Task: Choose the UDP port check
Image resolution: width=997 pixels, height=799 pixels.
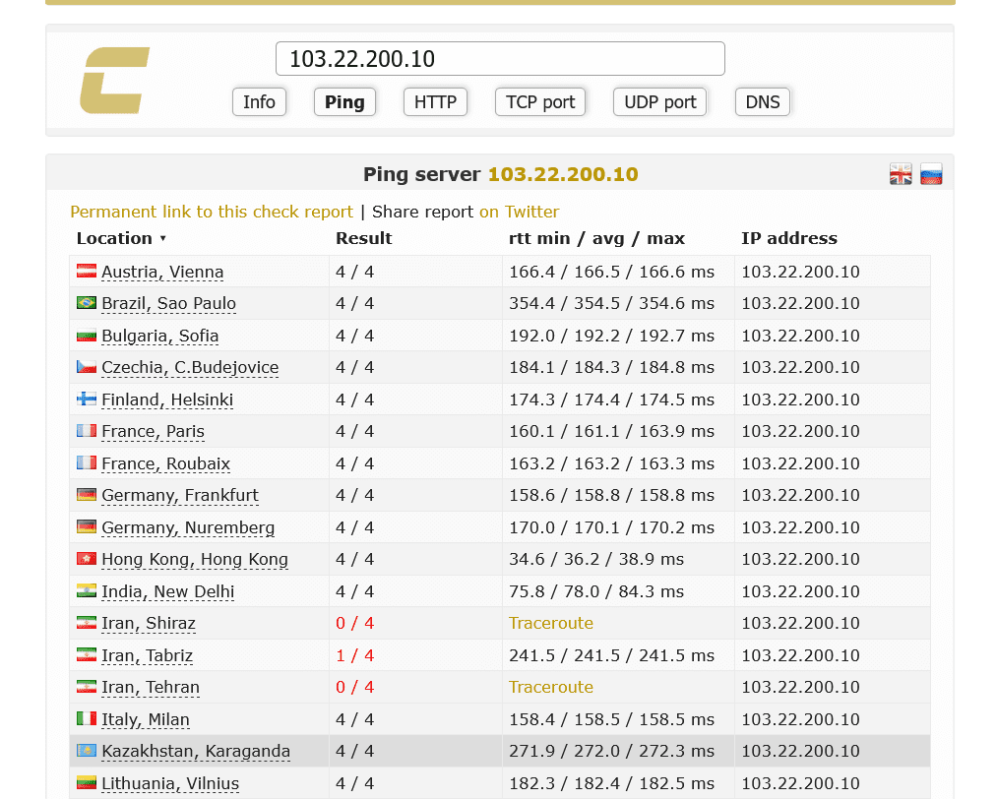Action: pyautogui.click(x=659, y=102)
